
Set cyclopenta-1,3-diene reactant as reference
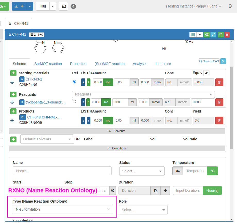pyautogui.click(x=74, y=102)
